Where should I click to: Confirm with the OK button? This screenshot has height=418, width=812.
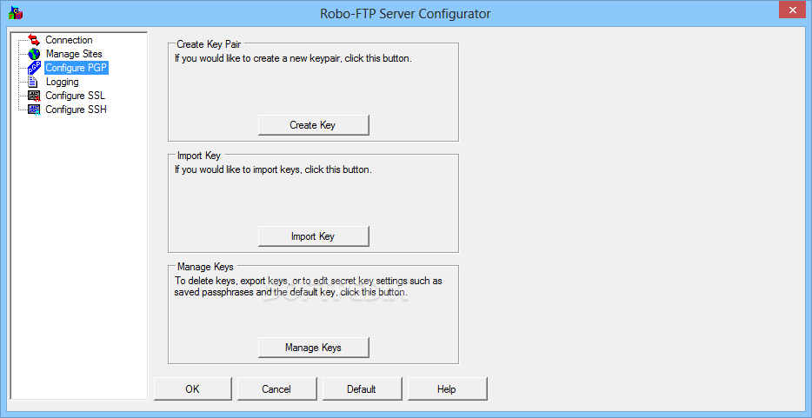(193, 389)
